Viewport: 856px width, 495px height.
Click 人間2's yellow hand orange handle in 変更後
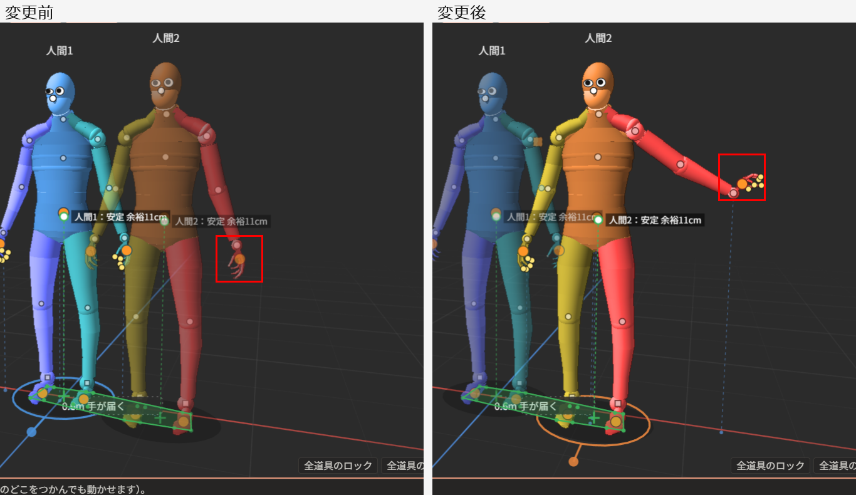(x=523, y=251)
